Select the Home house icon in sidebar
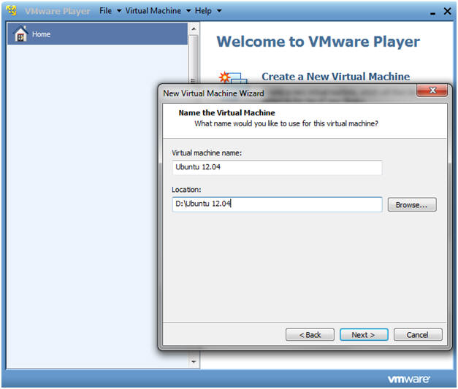Image resolution: width=458 pixels, height=389 pixels. pos(20,34)
